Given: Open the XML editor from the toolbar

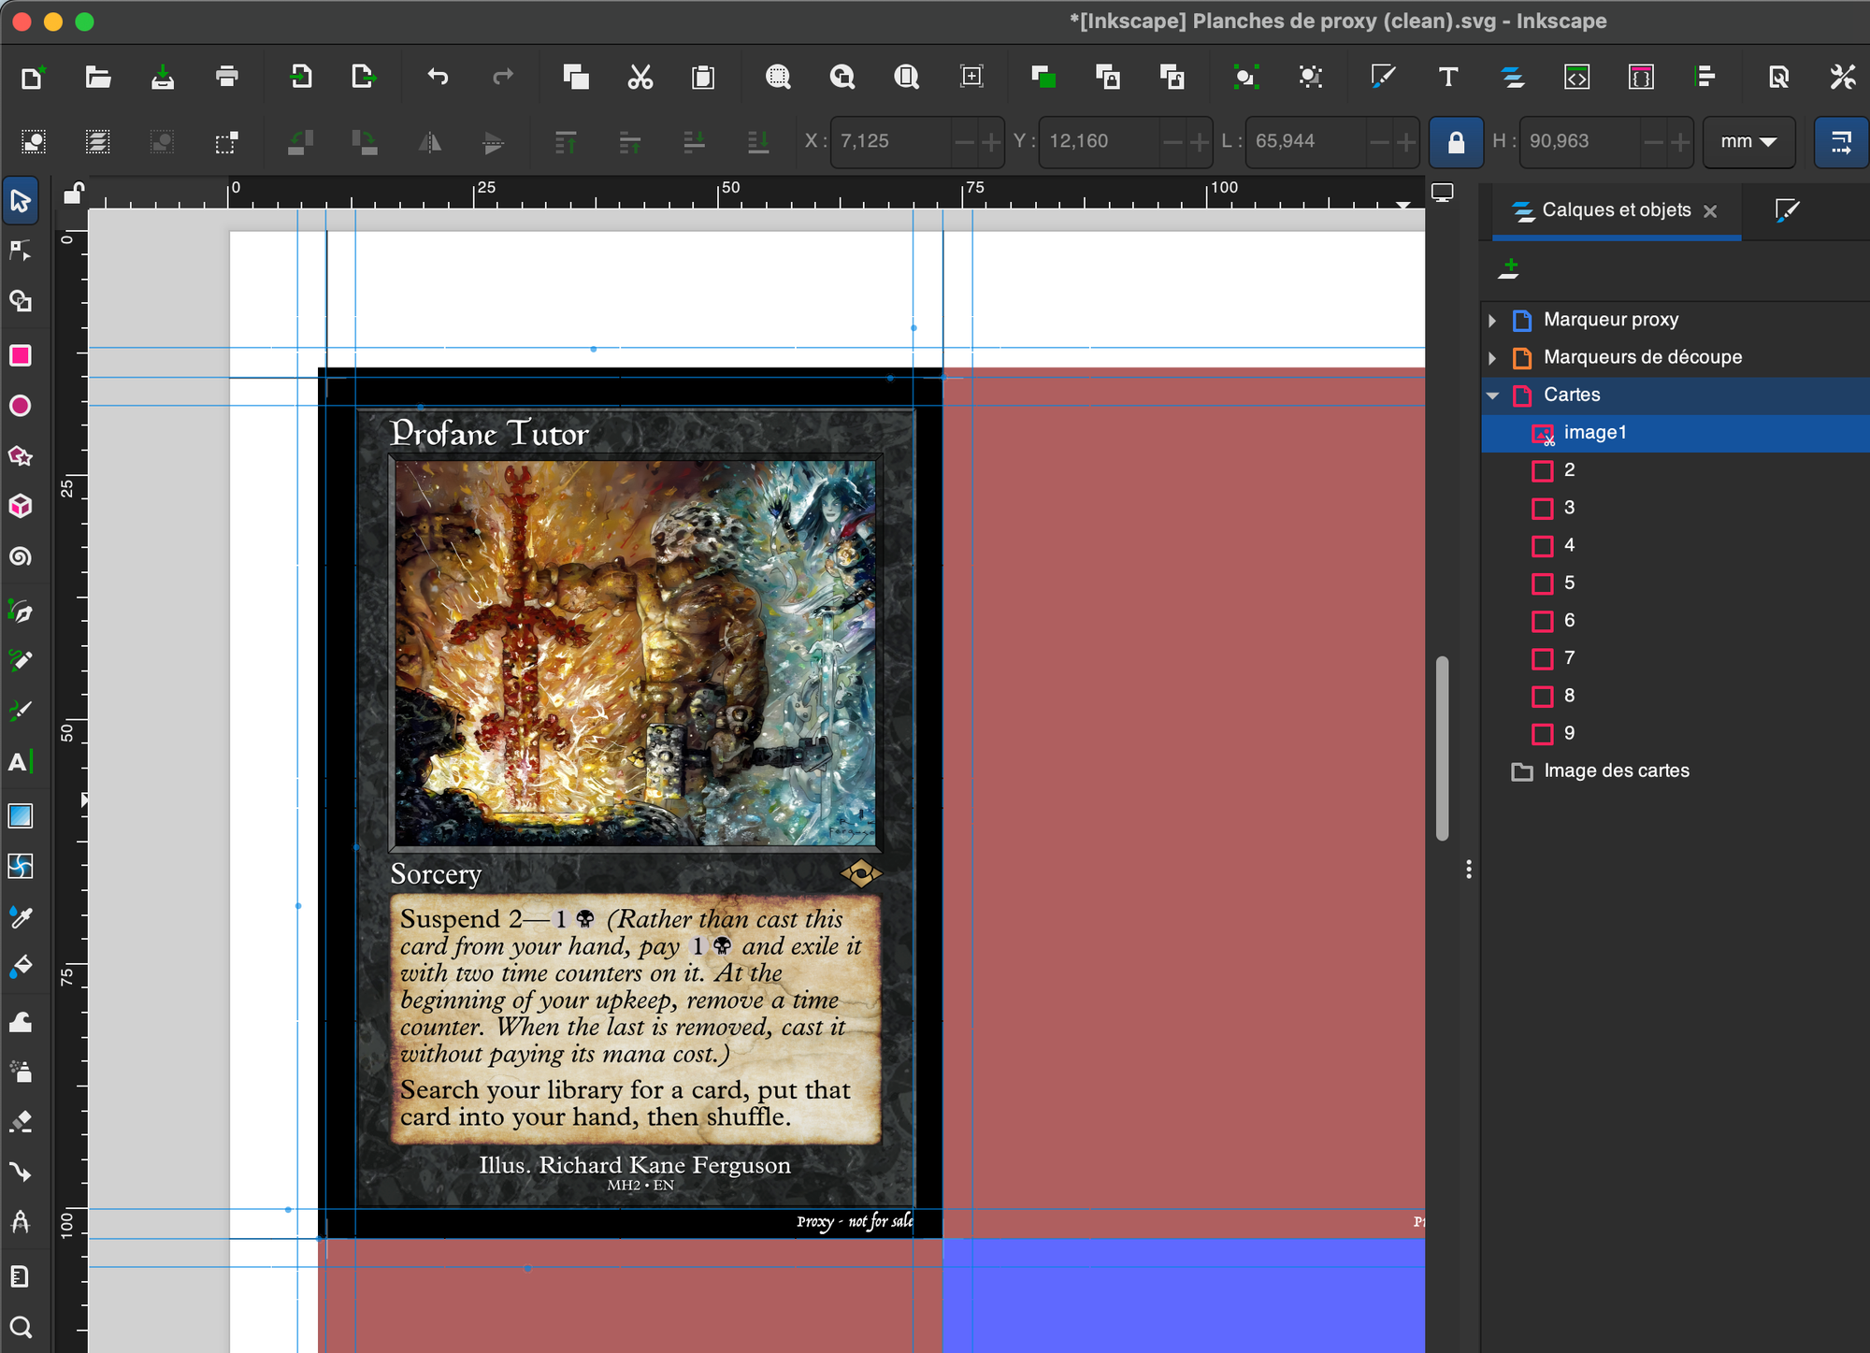Looking at the screenshot, I should (1576, 79).
